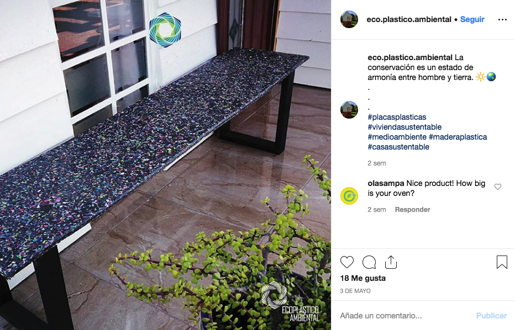Open eco.plastico.ambiental profile picture in header
515x330 pixels.
click(349, 19)
